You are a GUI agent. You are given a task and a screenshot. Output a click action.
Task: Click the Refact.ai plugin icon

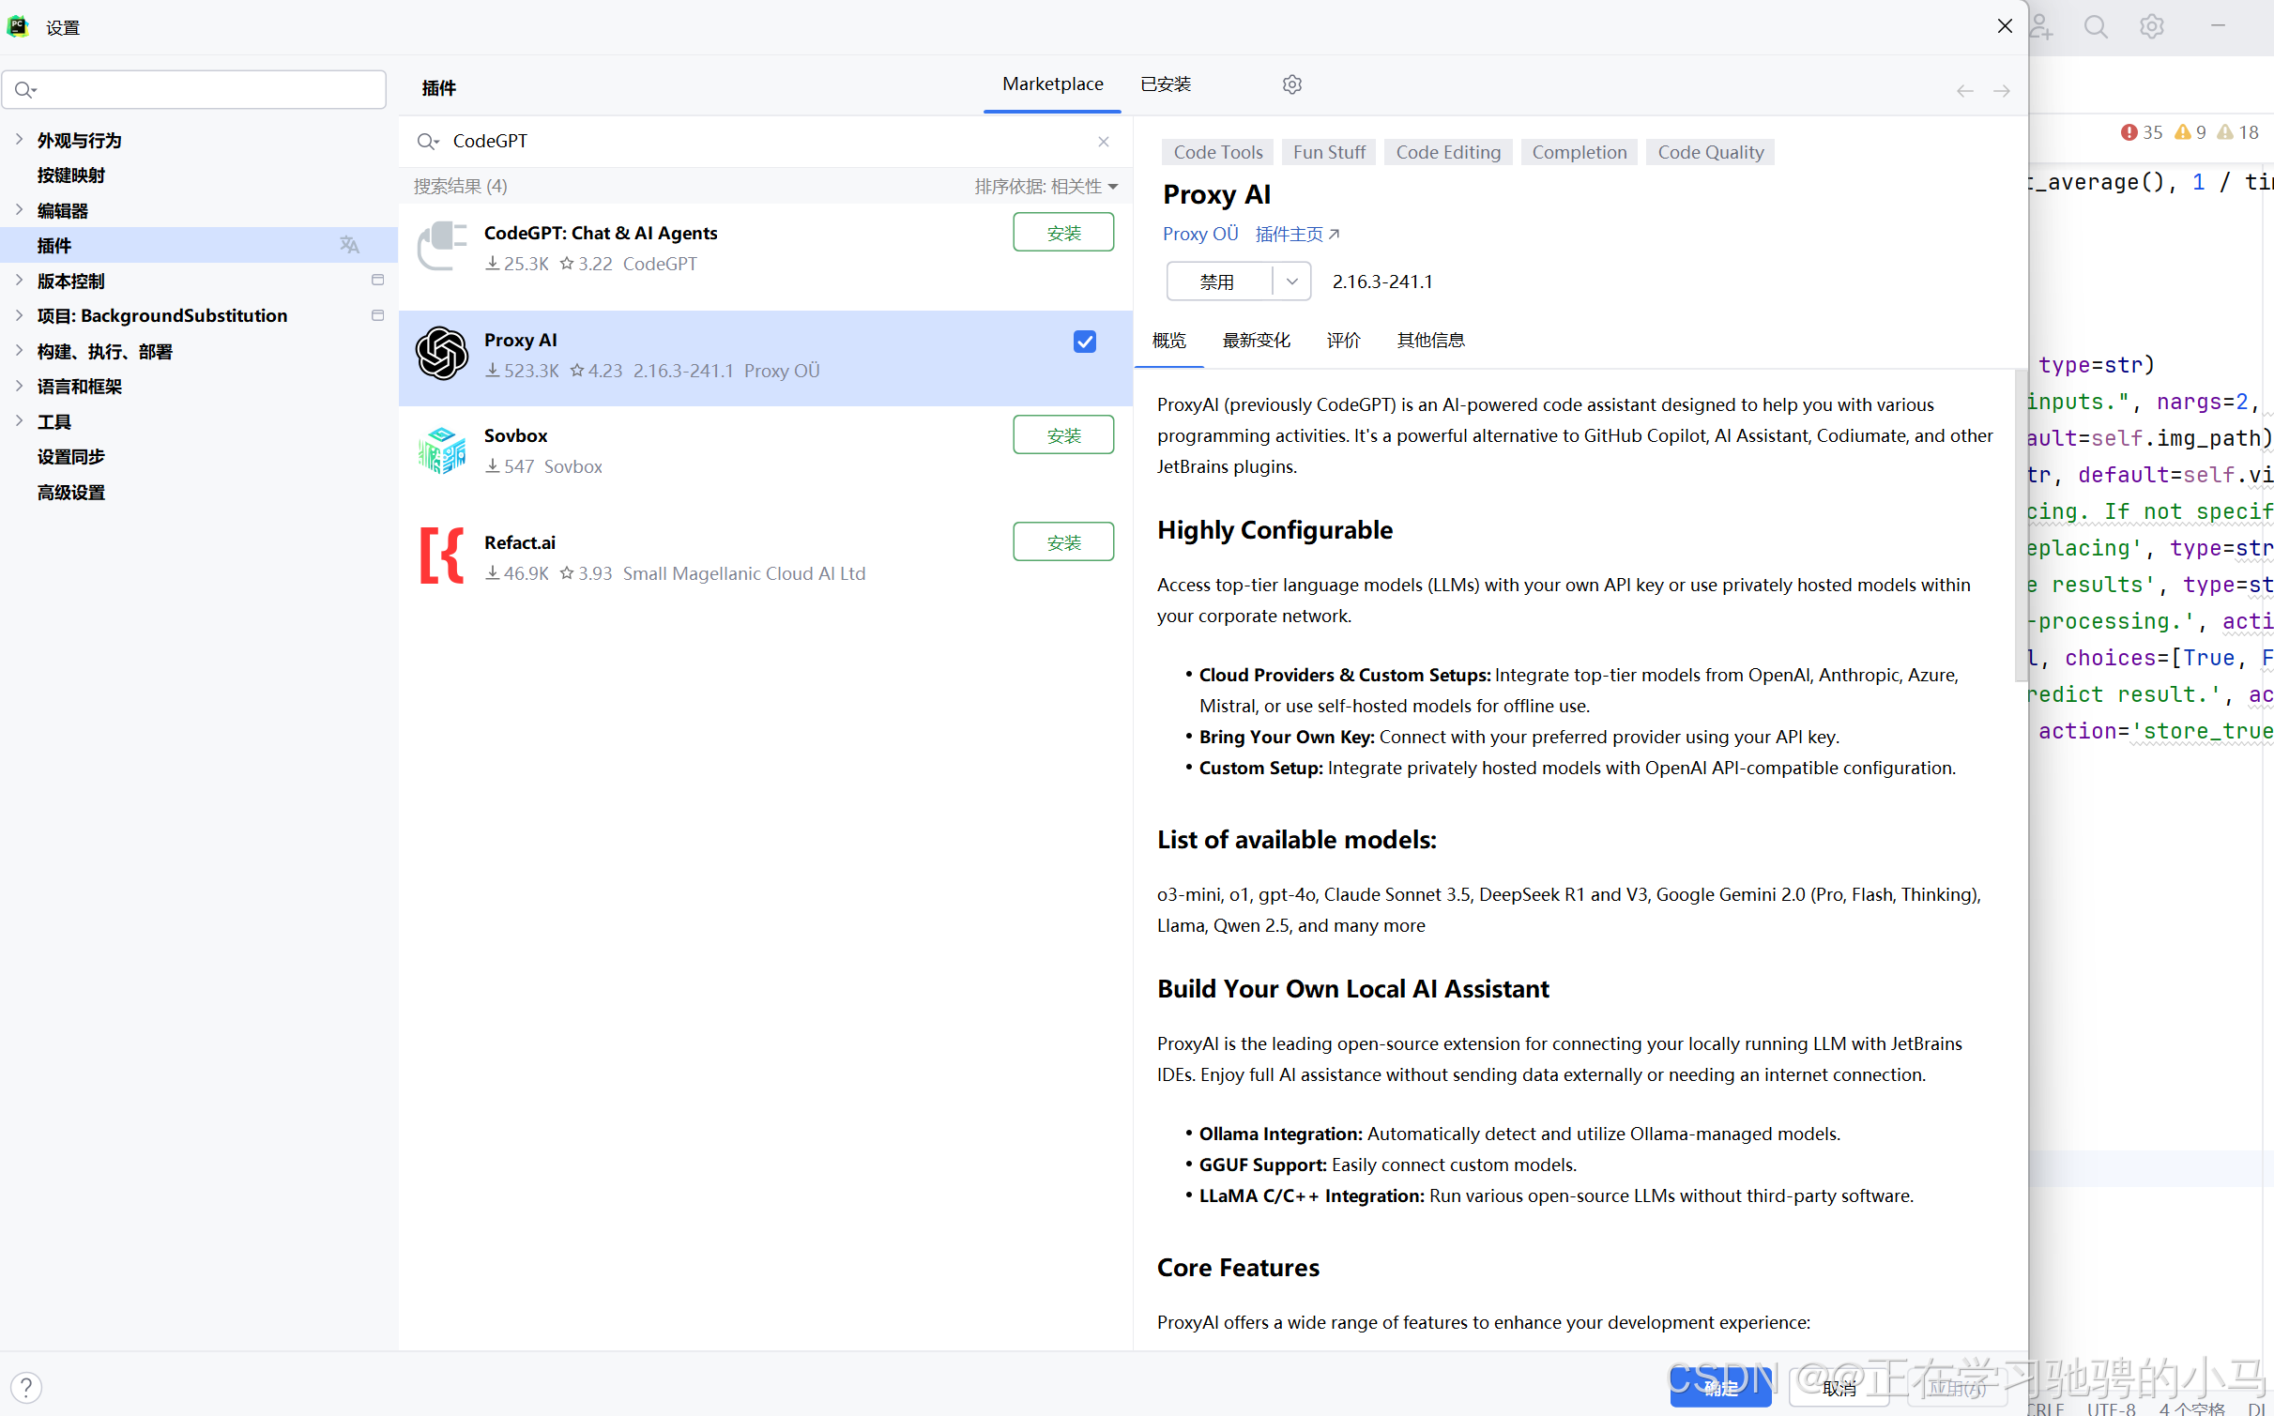(x=441, y=556)
